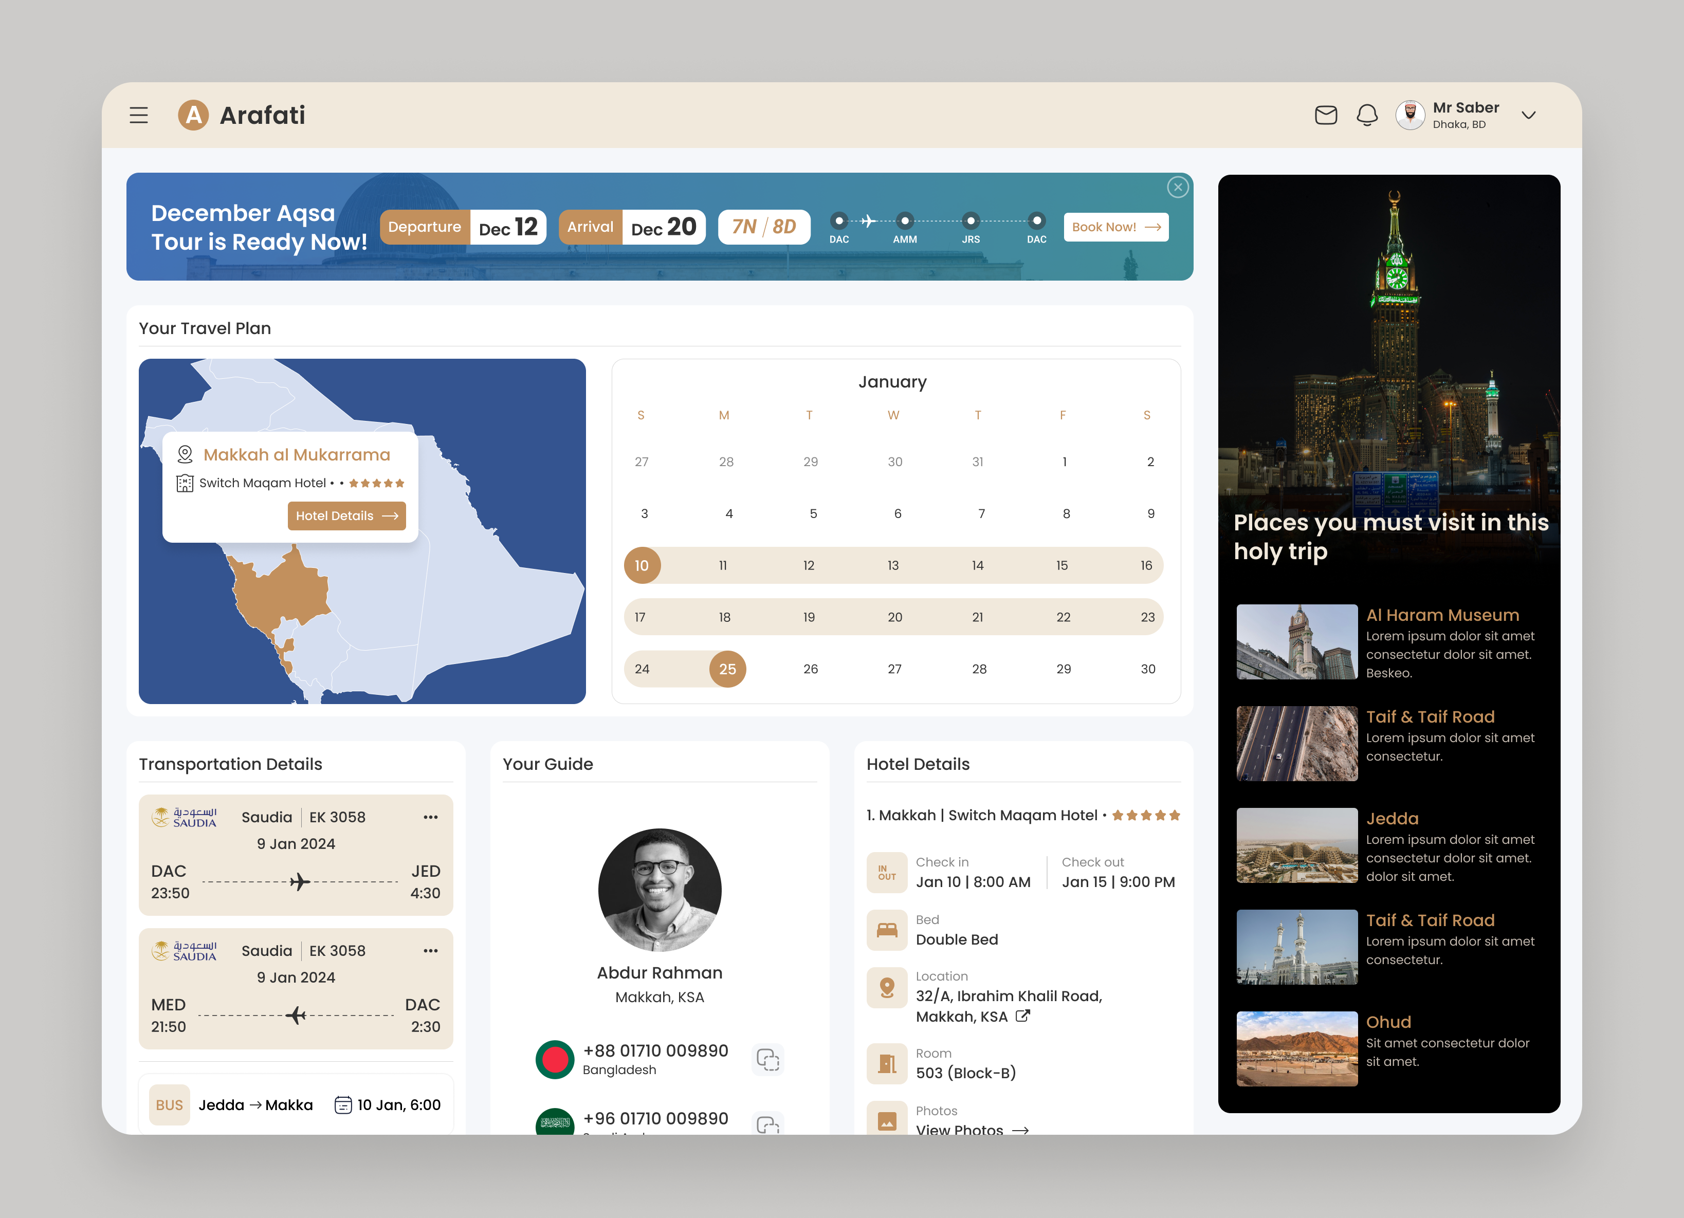This screenshot has height=1218, width=1684.
Task: Copy the Bangladesh phone number using its copy icon
Action: (768, 1060)
